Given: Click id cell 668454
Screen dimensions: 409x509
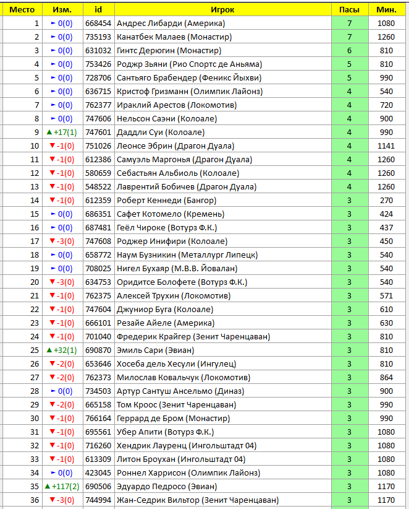Looking at the screenshot, I should point(99,24).
